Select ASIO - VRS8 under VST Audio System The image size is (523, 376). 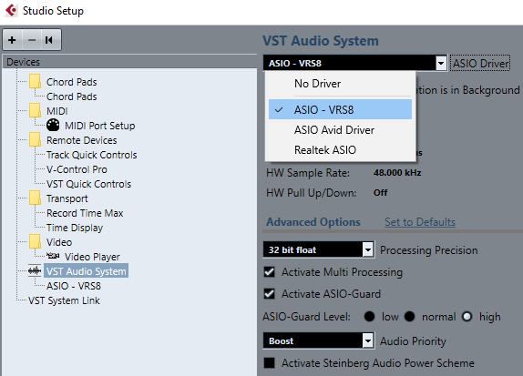(74, 286)
